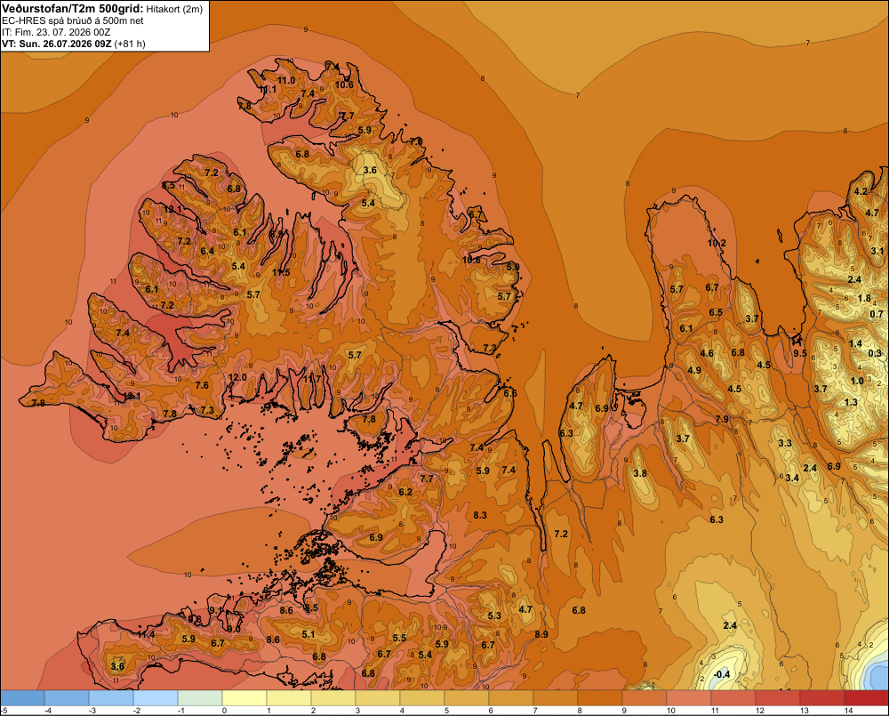The image size is (889, 716).
Task: Click the 11.5 temperature label in the Westfjords
Action: pos(281,272)
